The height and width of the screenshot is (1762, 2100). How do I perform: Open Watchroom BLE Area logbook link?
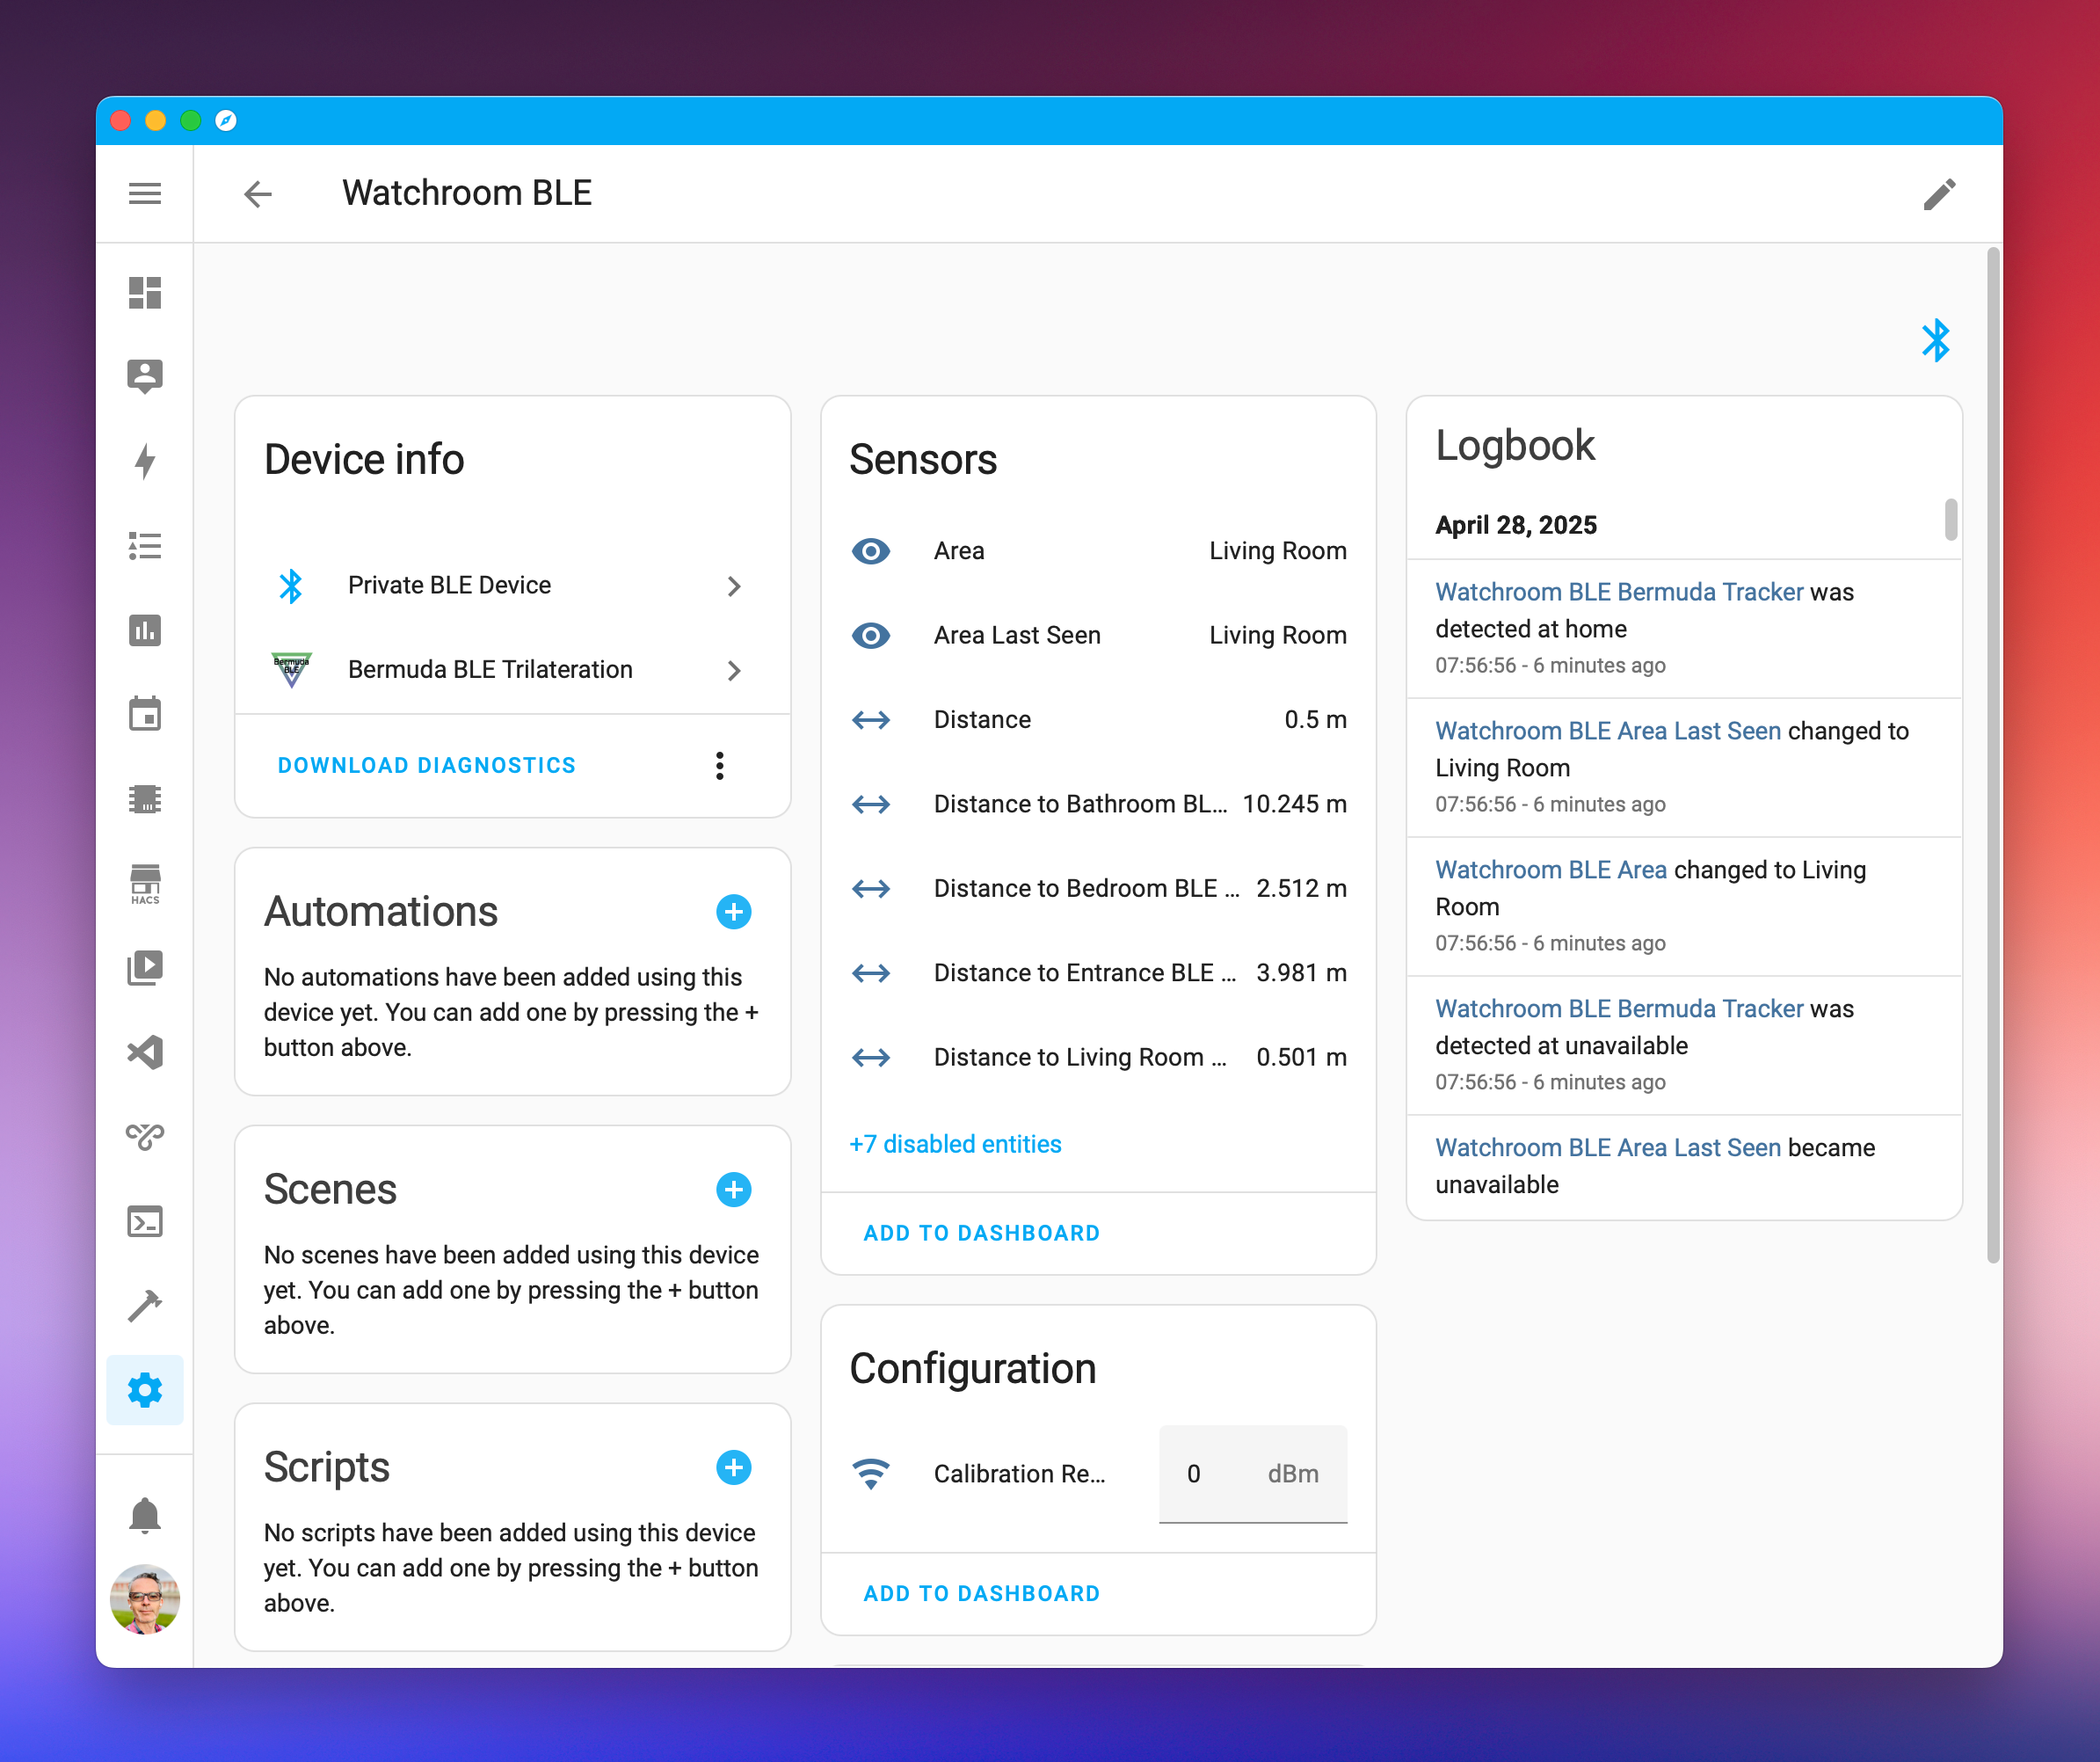click(1551, 870)
